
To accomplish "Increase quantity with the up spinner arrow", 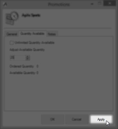I will pyautogui.click(x=28, y=57).
